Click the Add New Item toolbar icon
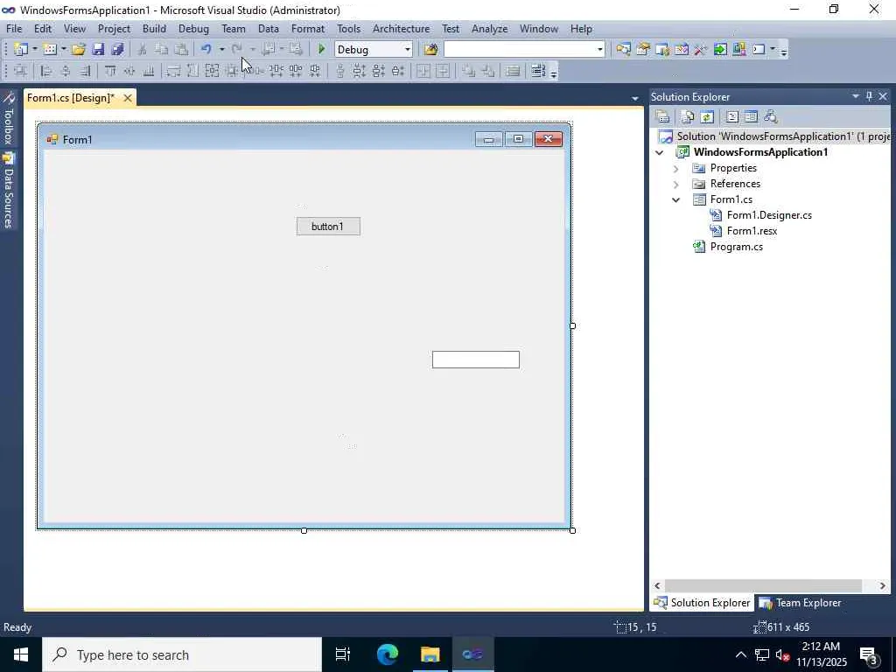This screenshot has height=672, width=896. click(x=50, y=49)
